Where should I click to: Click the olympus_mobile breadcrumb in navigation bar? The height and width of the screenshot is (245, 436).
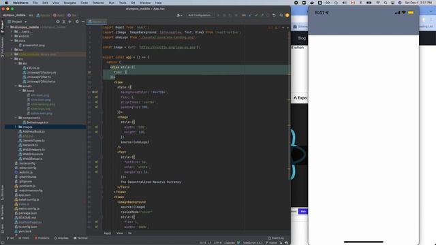click(x=14, y=15)
